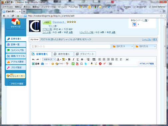Open the home button dropdown arrow
This screenshot has width=168, height=126.
point(21,16)
